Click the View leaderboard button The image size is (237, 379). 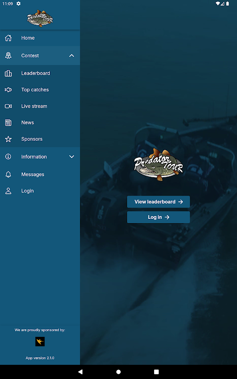click(158, 202)
